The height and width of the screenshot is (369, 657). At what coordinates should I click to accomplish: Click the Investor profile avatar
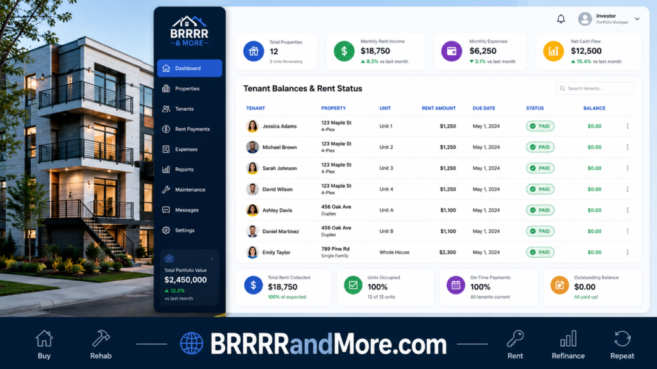pyautogui.click(x=585, y=19)
